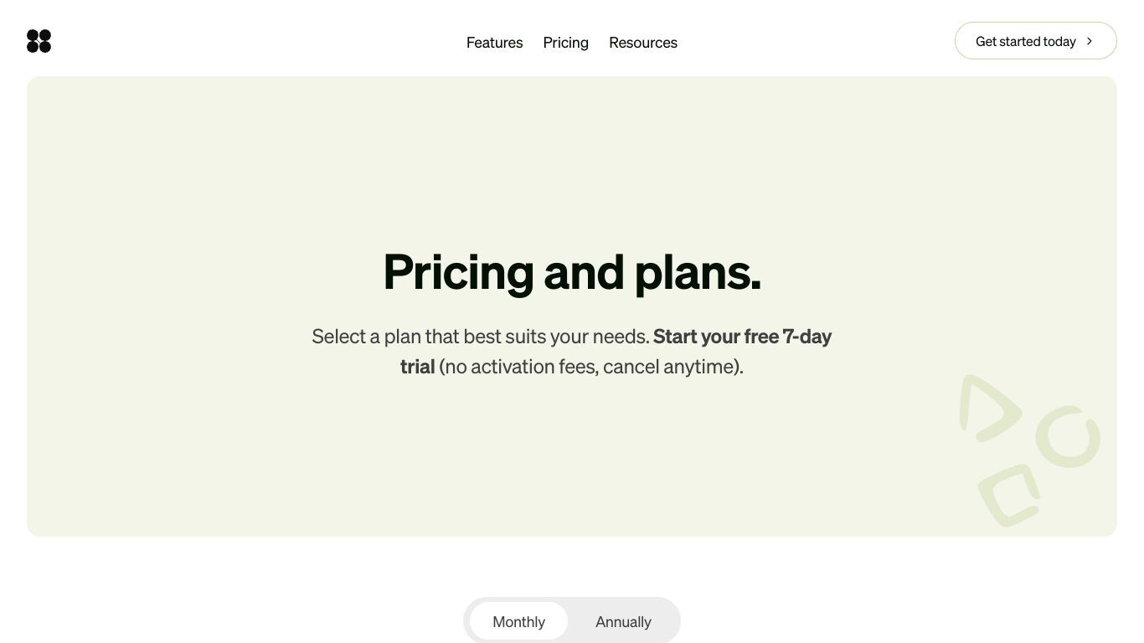
Task: Switch billing to Annually
Action: click(x=623, y=621)
